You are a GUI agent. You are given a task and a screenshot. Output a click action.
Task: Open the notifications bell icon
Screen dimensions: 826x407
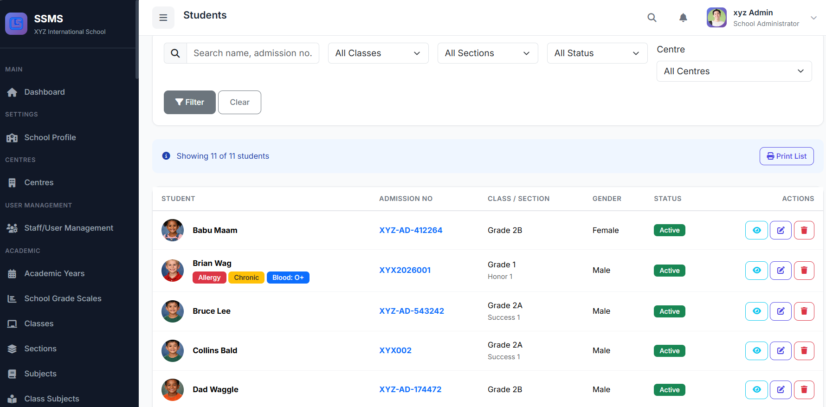click(683, 18)
